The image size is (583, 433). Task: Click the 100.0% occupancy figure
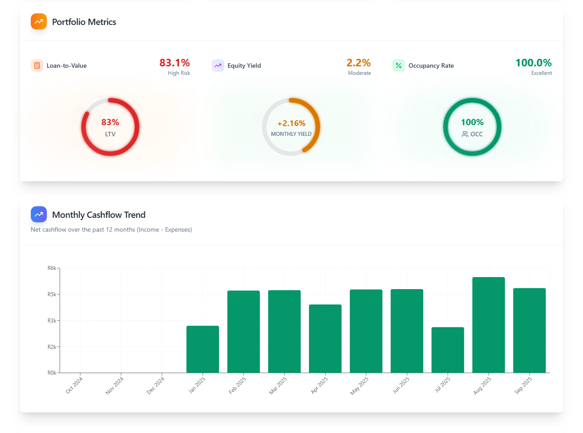533,63
